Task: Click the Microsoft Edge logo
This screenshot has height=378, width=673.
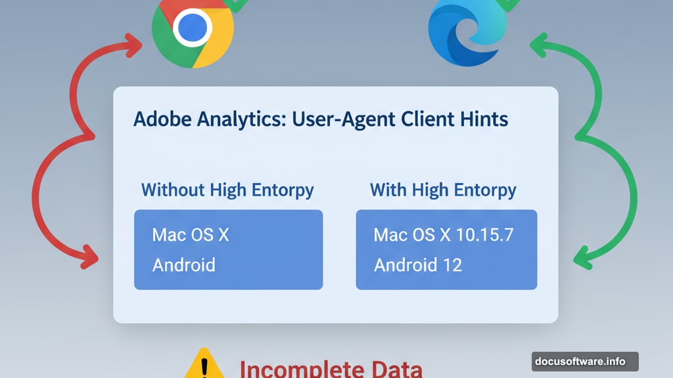Action: tap(468, 33)
